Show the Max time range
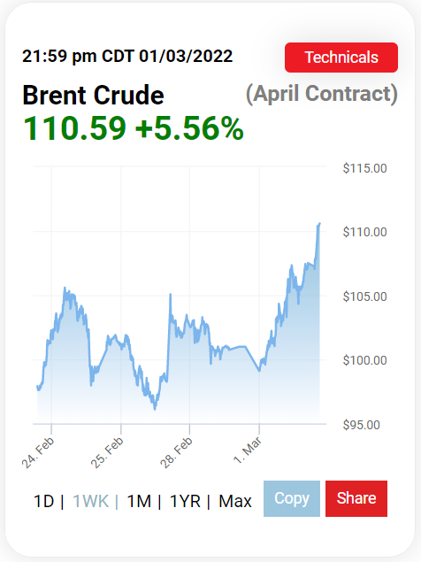This screenshot has width=421, height=562. coord(235,501)
